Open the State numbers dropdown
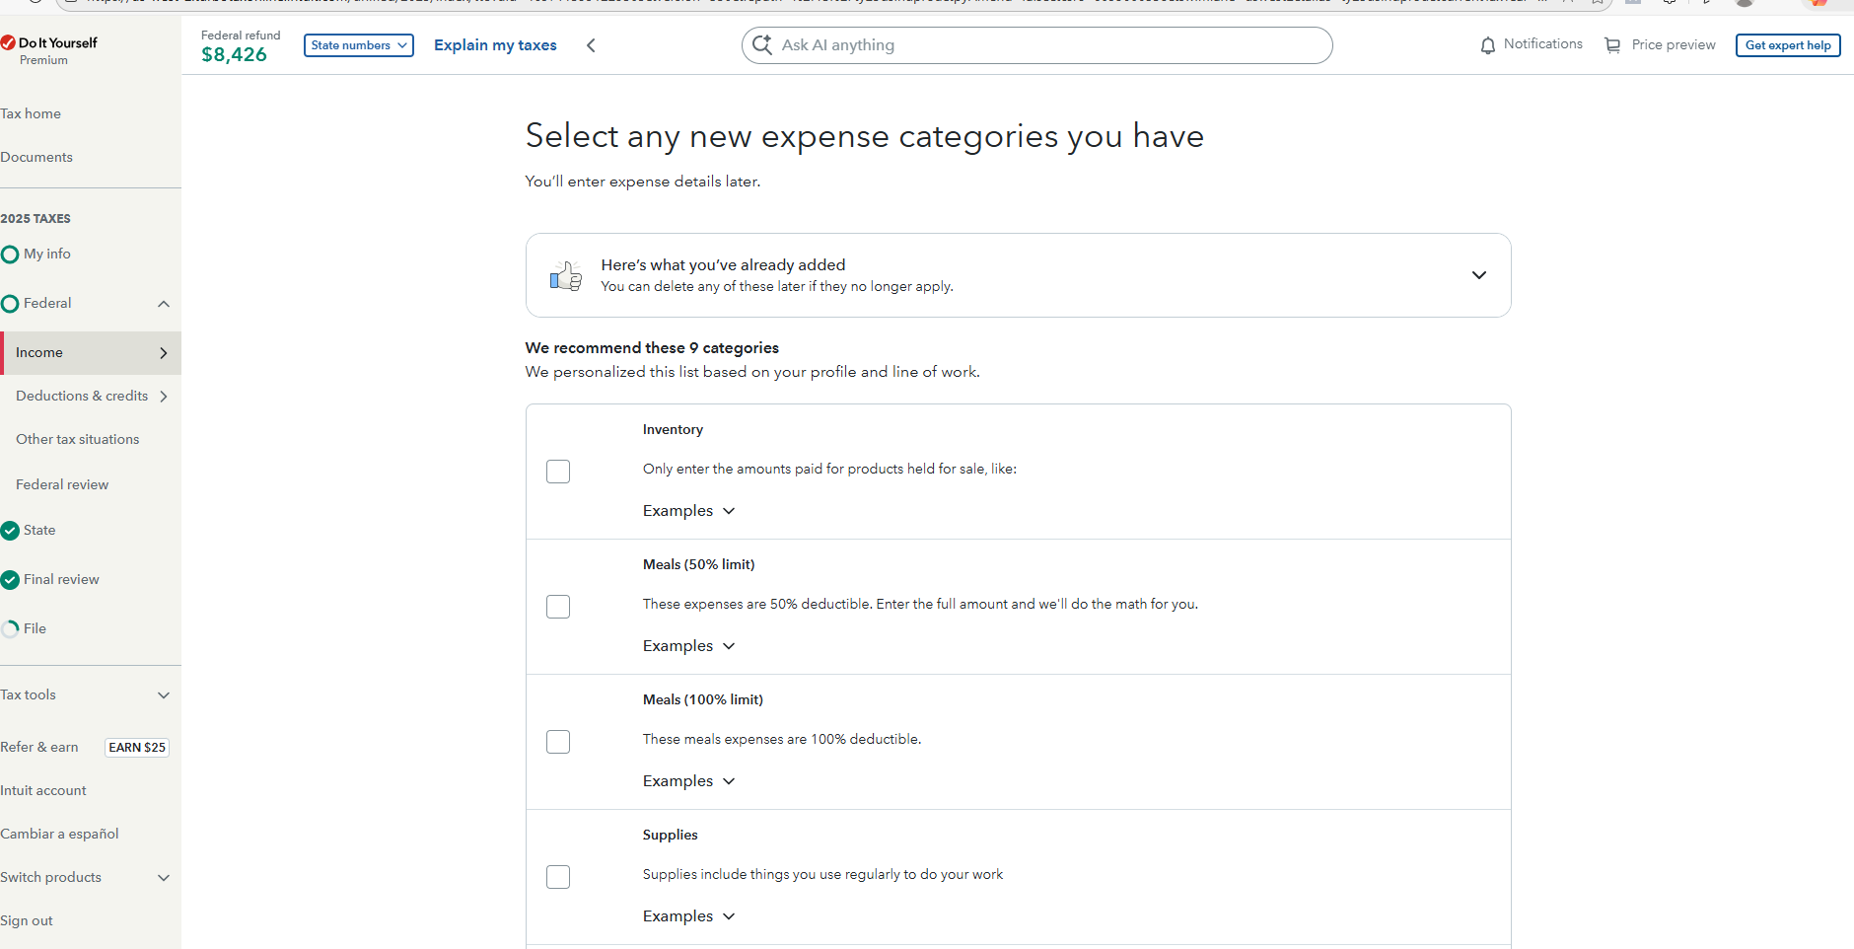 click(x=358, y=45)
